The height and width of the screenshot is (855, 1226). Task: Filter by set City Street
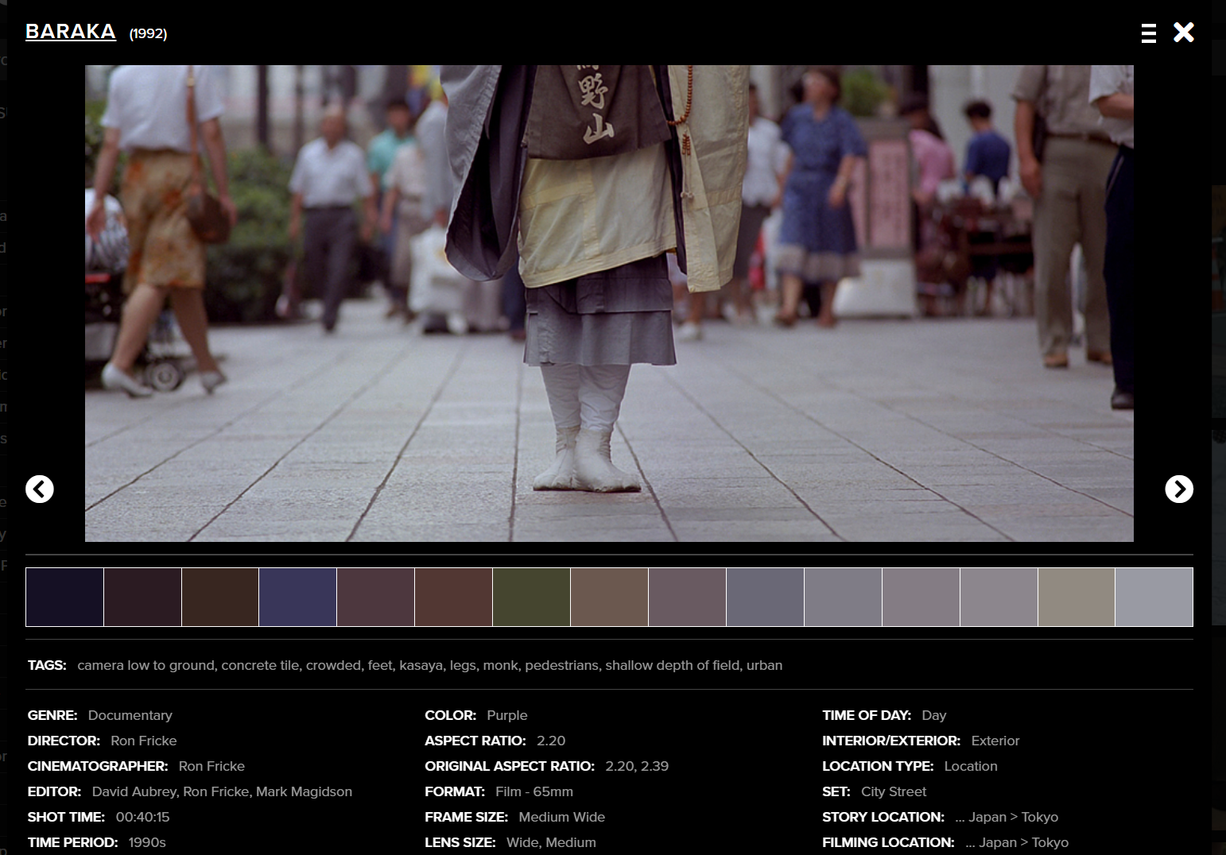click(894, 791)
